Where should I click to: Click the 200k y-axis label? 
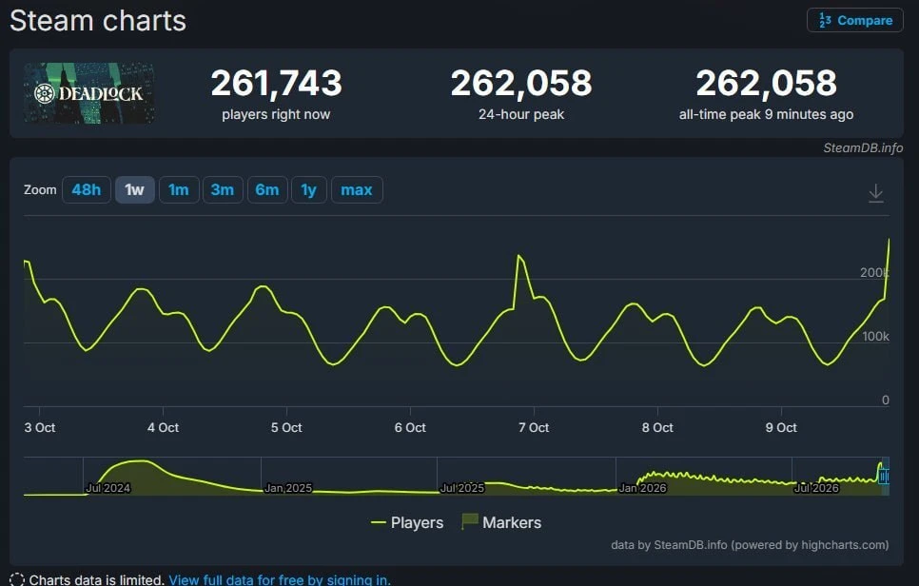[x=874, y=272]
